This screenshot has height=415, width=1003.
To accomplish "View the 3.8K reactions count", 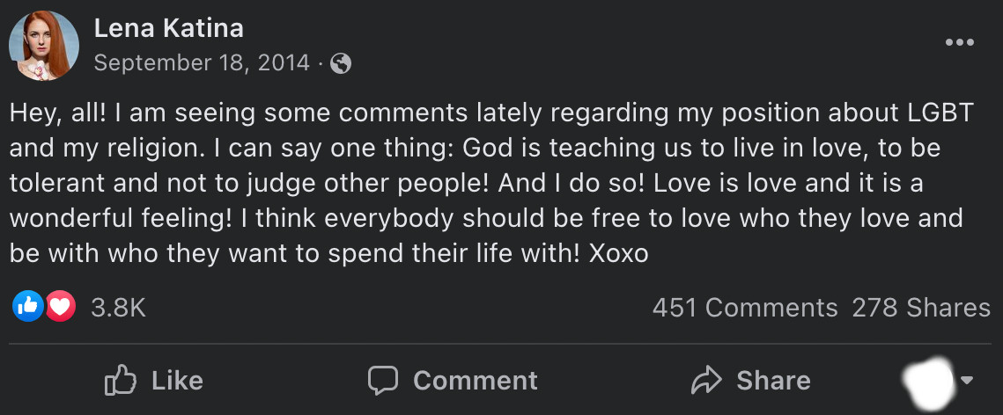I will click(x=118, y=308).
